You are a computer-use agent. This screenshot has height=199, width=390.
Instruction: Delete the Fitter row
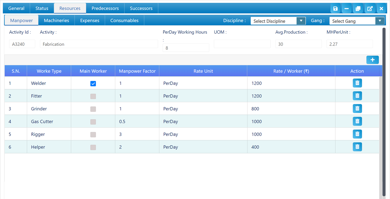(x=357, y=96)
